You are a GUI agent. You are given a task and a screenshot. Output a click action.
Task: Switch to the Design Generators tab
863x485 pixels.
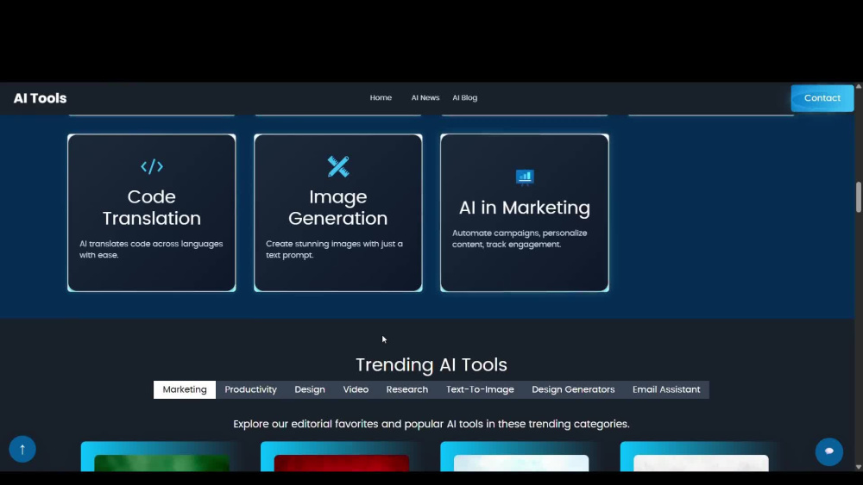point(573,389)
